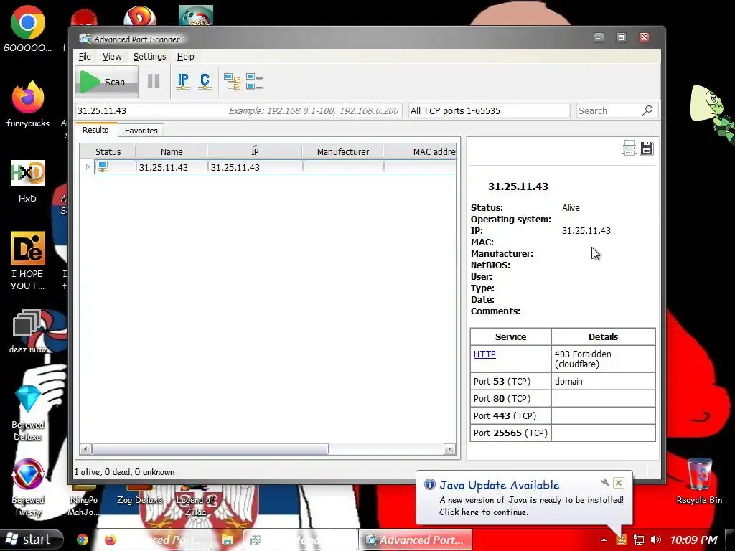735x551 pixels.
Task: Sort by the Name column header
Action: [x=172, y=151]
